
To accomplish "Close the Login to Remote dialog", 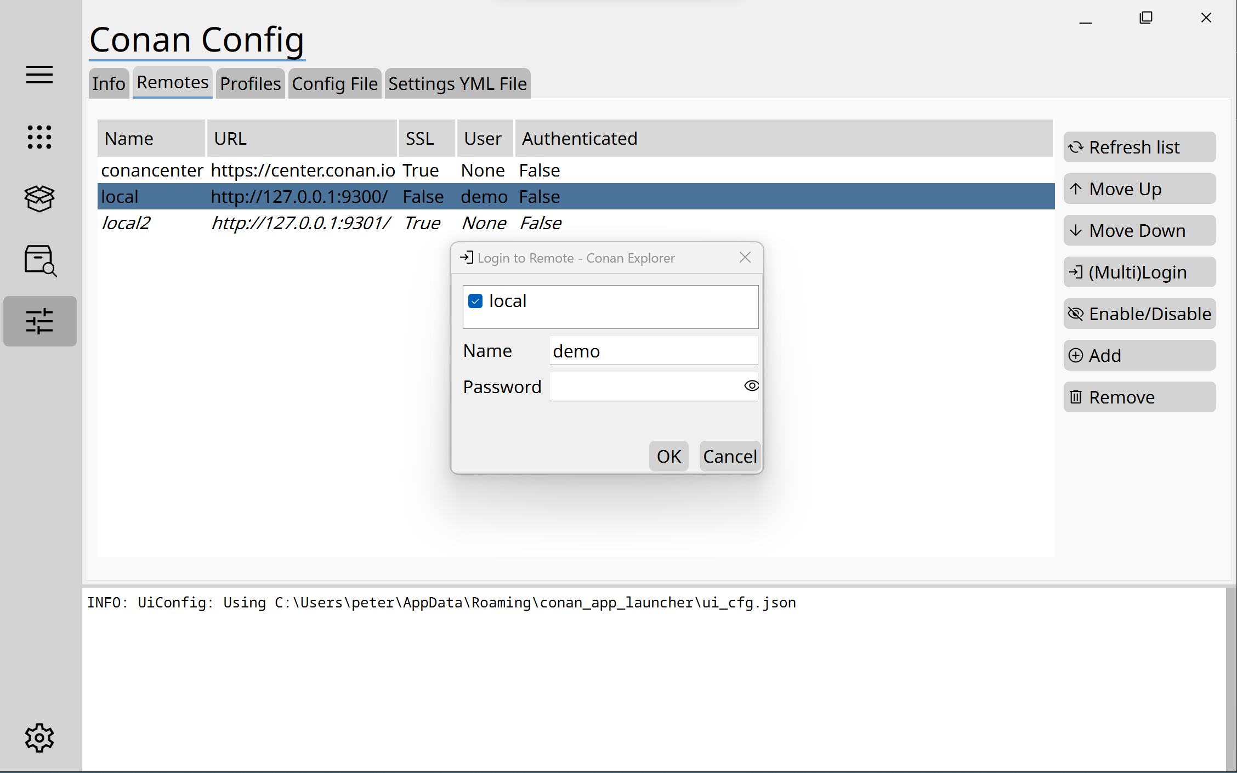I will pyautogui.click(x=745, y=258).
